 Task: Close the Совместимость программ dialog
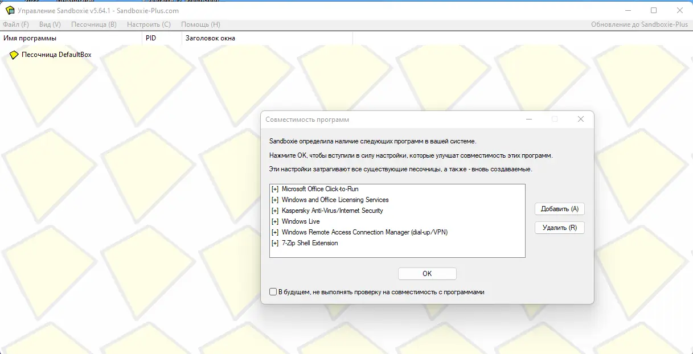(581, 120)
